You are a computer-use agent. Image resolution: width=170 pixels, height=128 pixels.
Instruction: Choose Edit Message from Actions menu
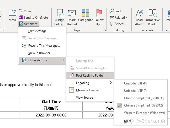click(42, 31)
